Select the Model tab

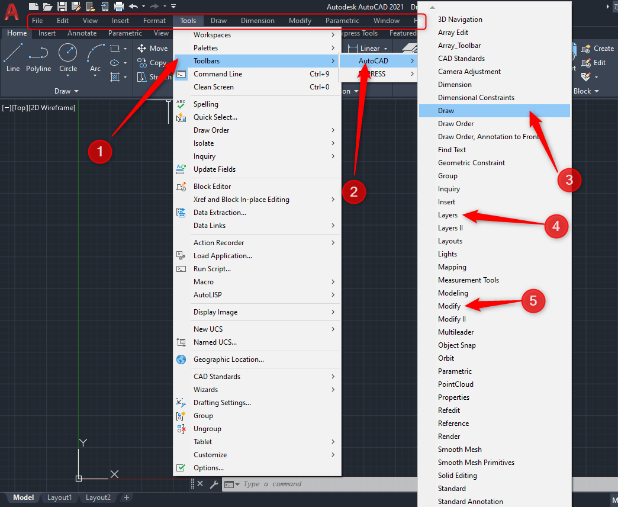coord(23,498)
